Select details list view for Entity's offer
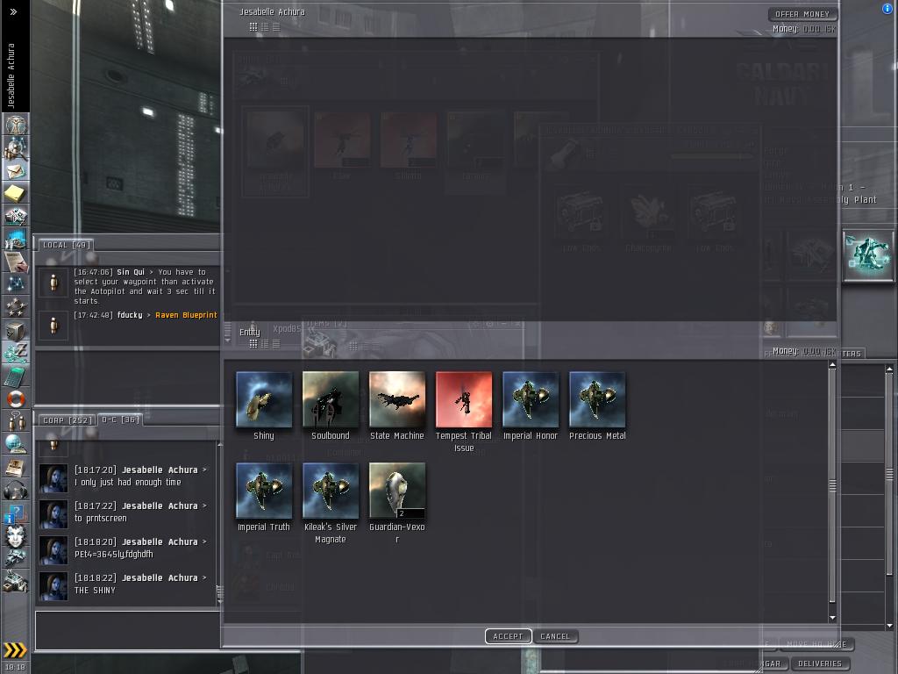 (265, 344)
